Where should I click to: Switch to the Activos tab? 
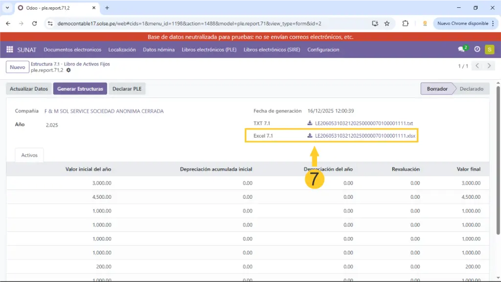pyautogui.click(x=29, y=155)
